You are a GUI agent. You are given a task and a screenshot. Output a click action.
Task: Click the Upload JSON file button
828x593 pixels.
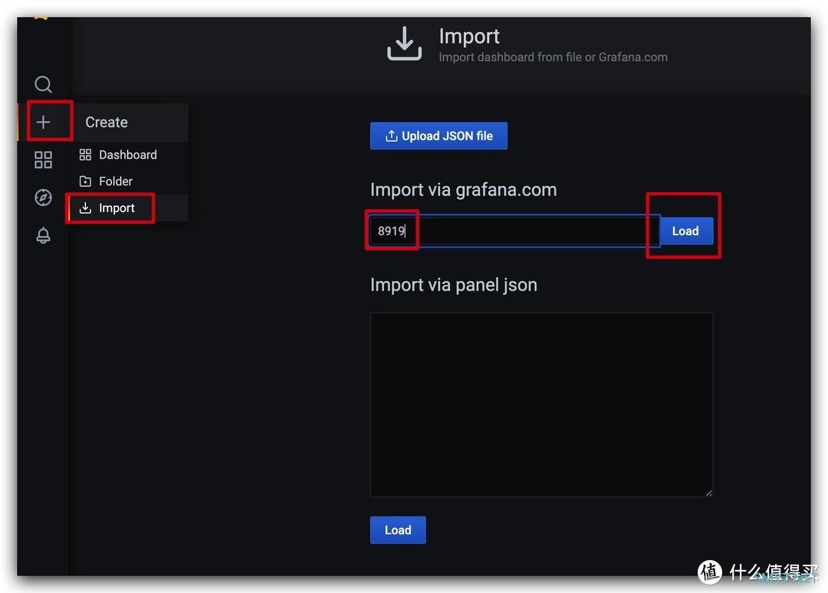[x=439, y=136]
